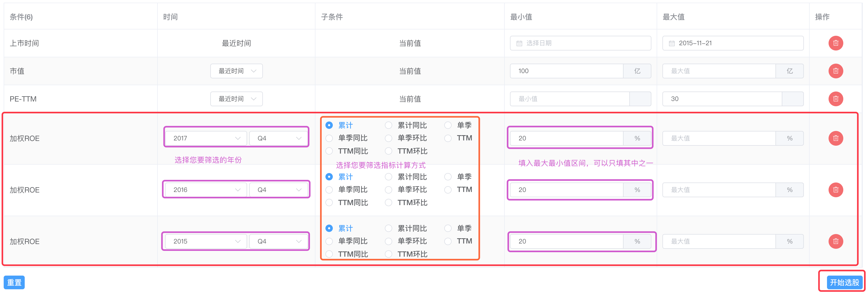Open the Q4 quarter dropdown beside 2016
Screen dimensions: 868x294
point(278,190)
